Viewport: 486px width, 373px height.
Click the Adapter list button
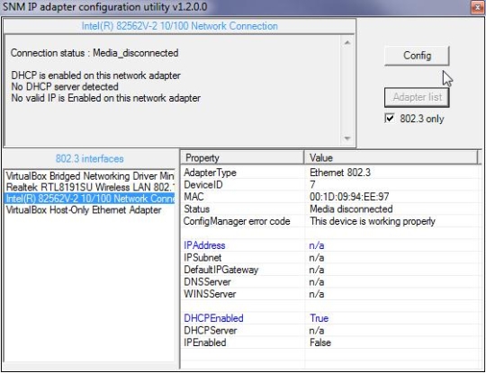(417, 97)
